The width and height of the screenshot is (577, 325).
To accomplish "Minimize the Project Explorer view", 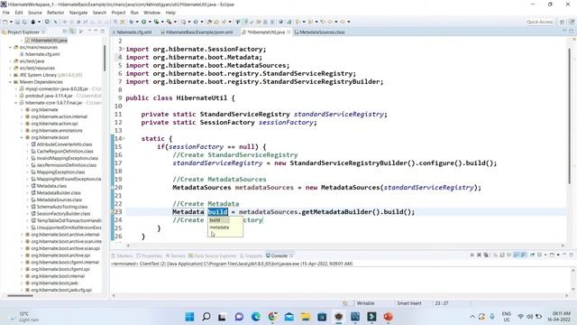I will pos(96,32).
